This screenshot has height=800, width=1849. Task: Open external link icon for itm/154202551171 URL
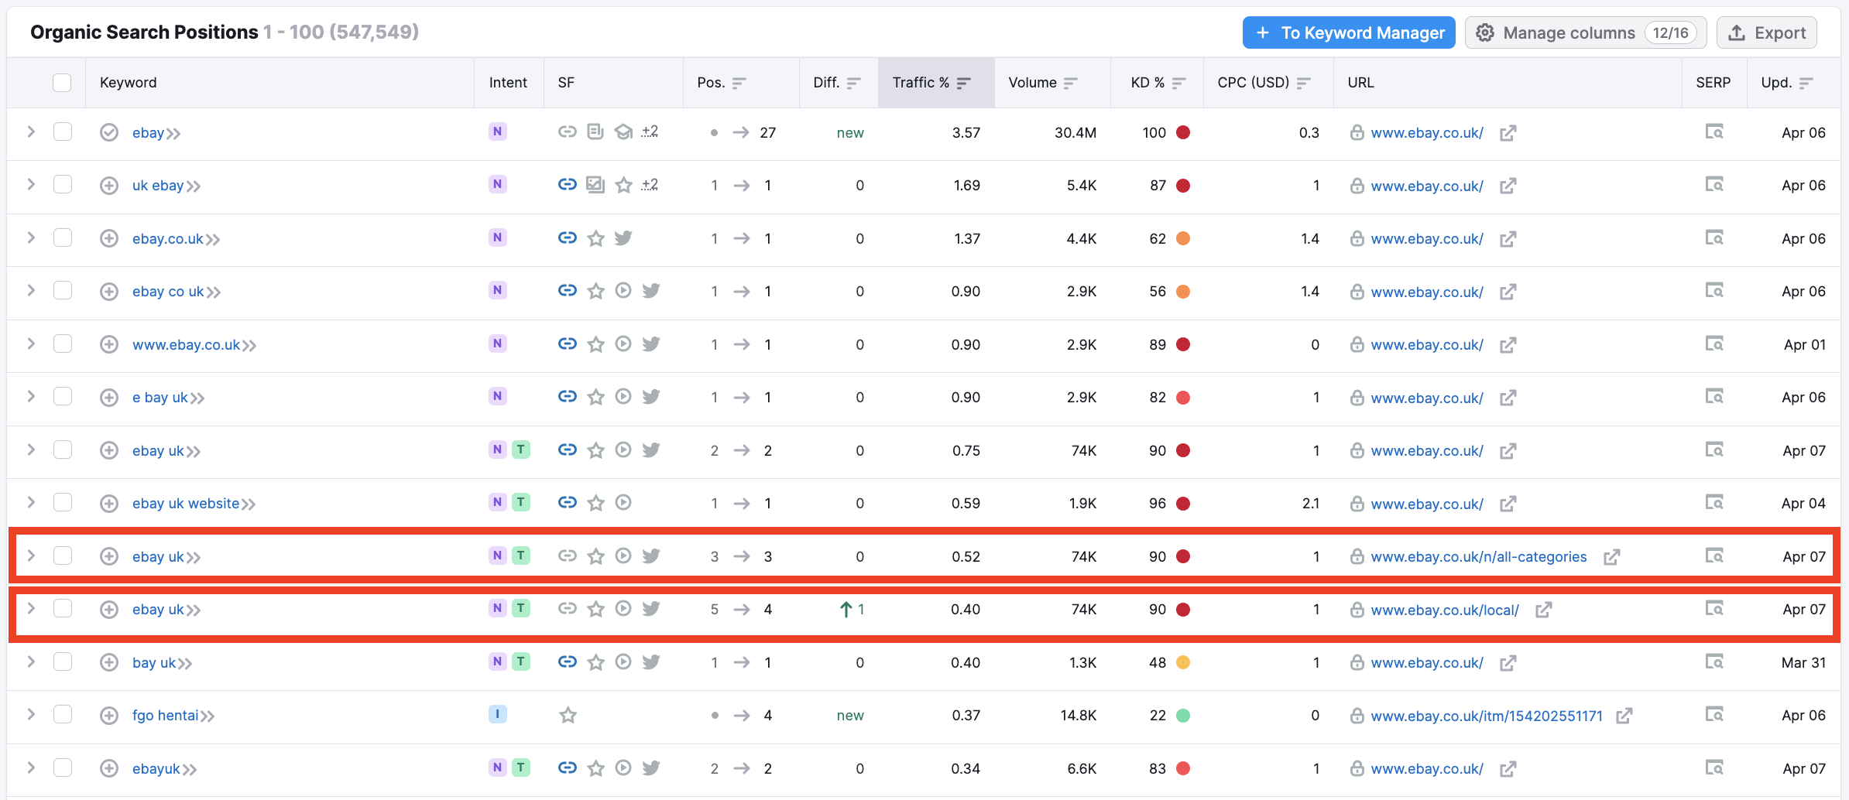point(1624,716)
